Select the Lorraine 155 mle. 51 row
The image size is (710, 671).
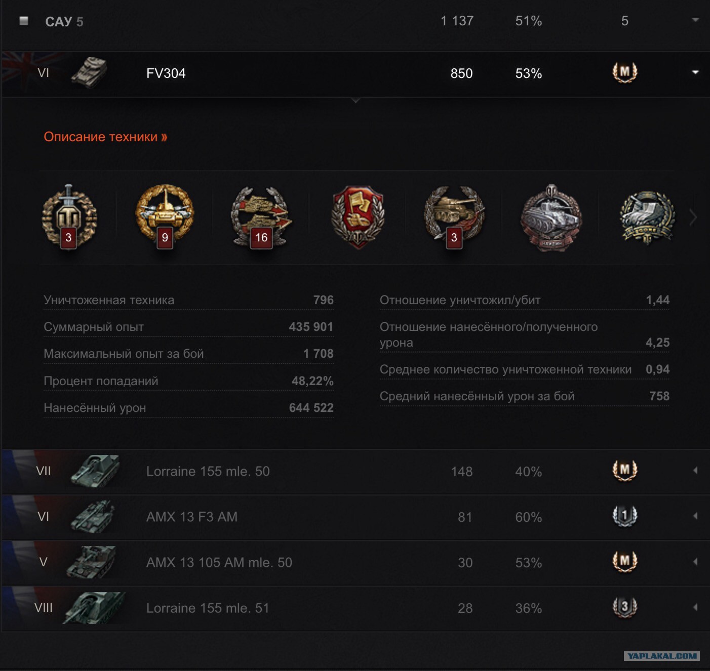[x=355, y=608]
